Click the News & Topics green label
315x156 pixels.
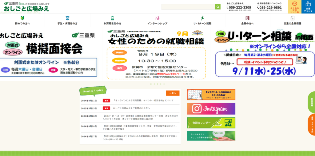[93, 91]
